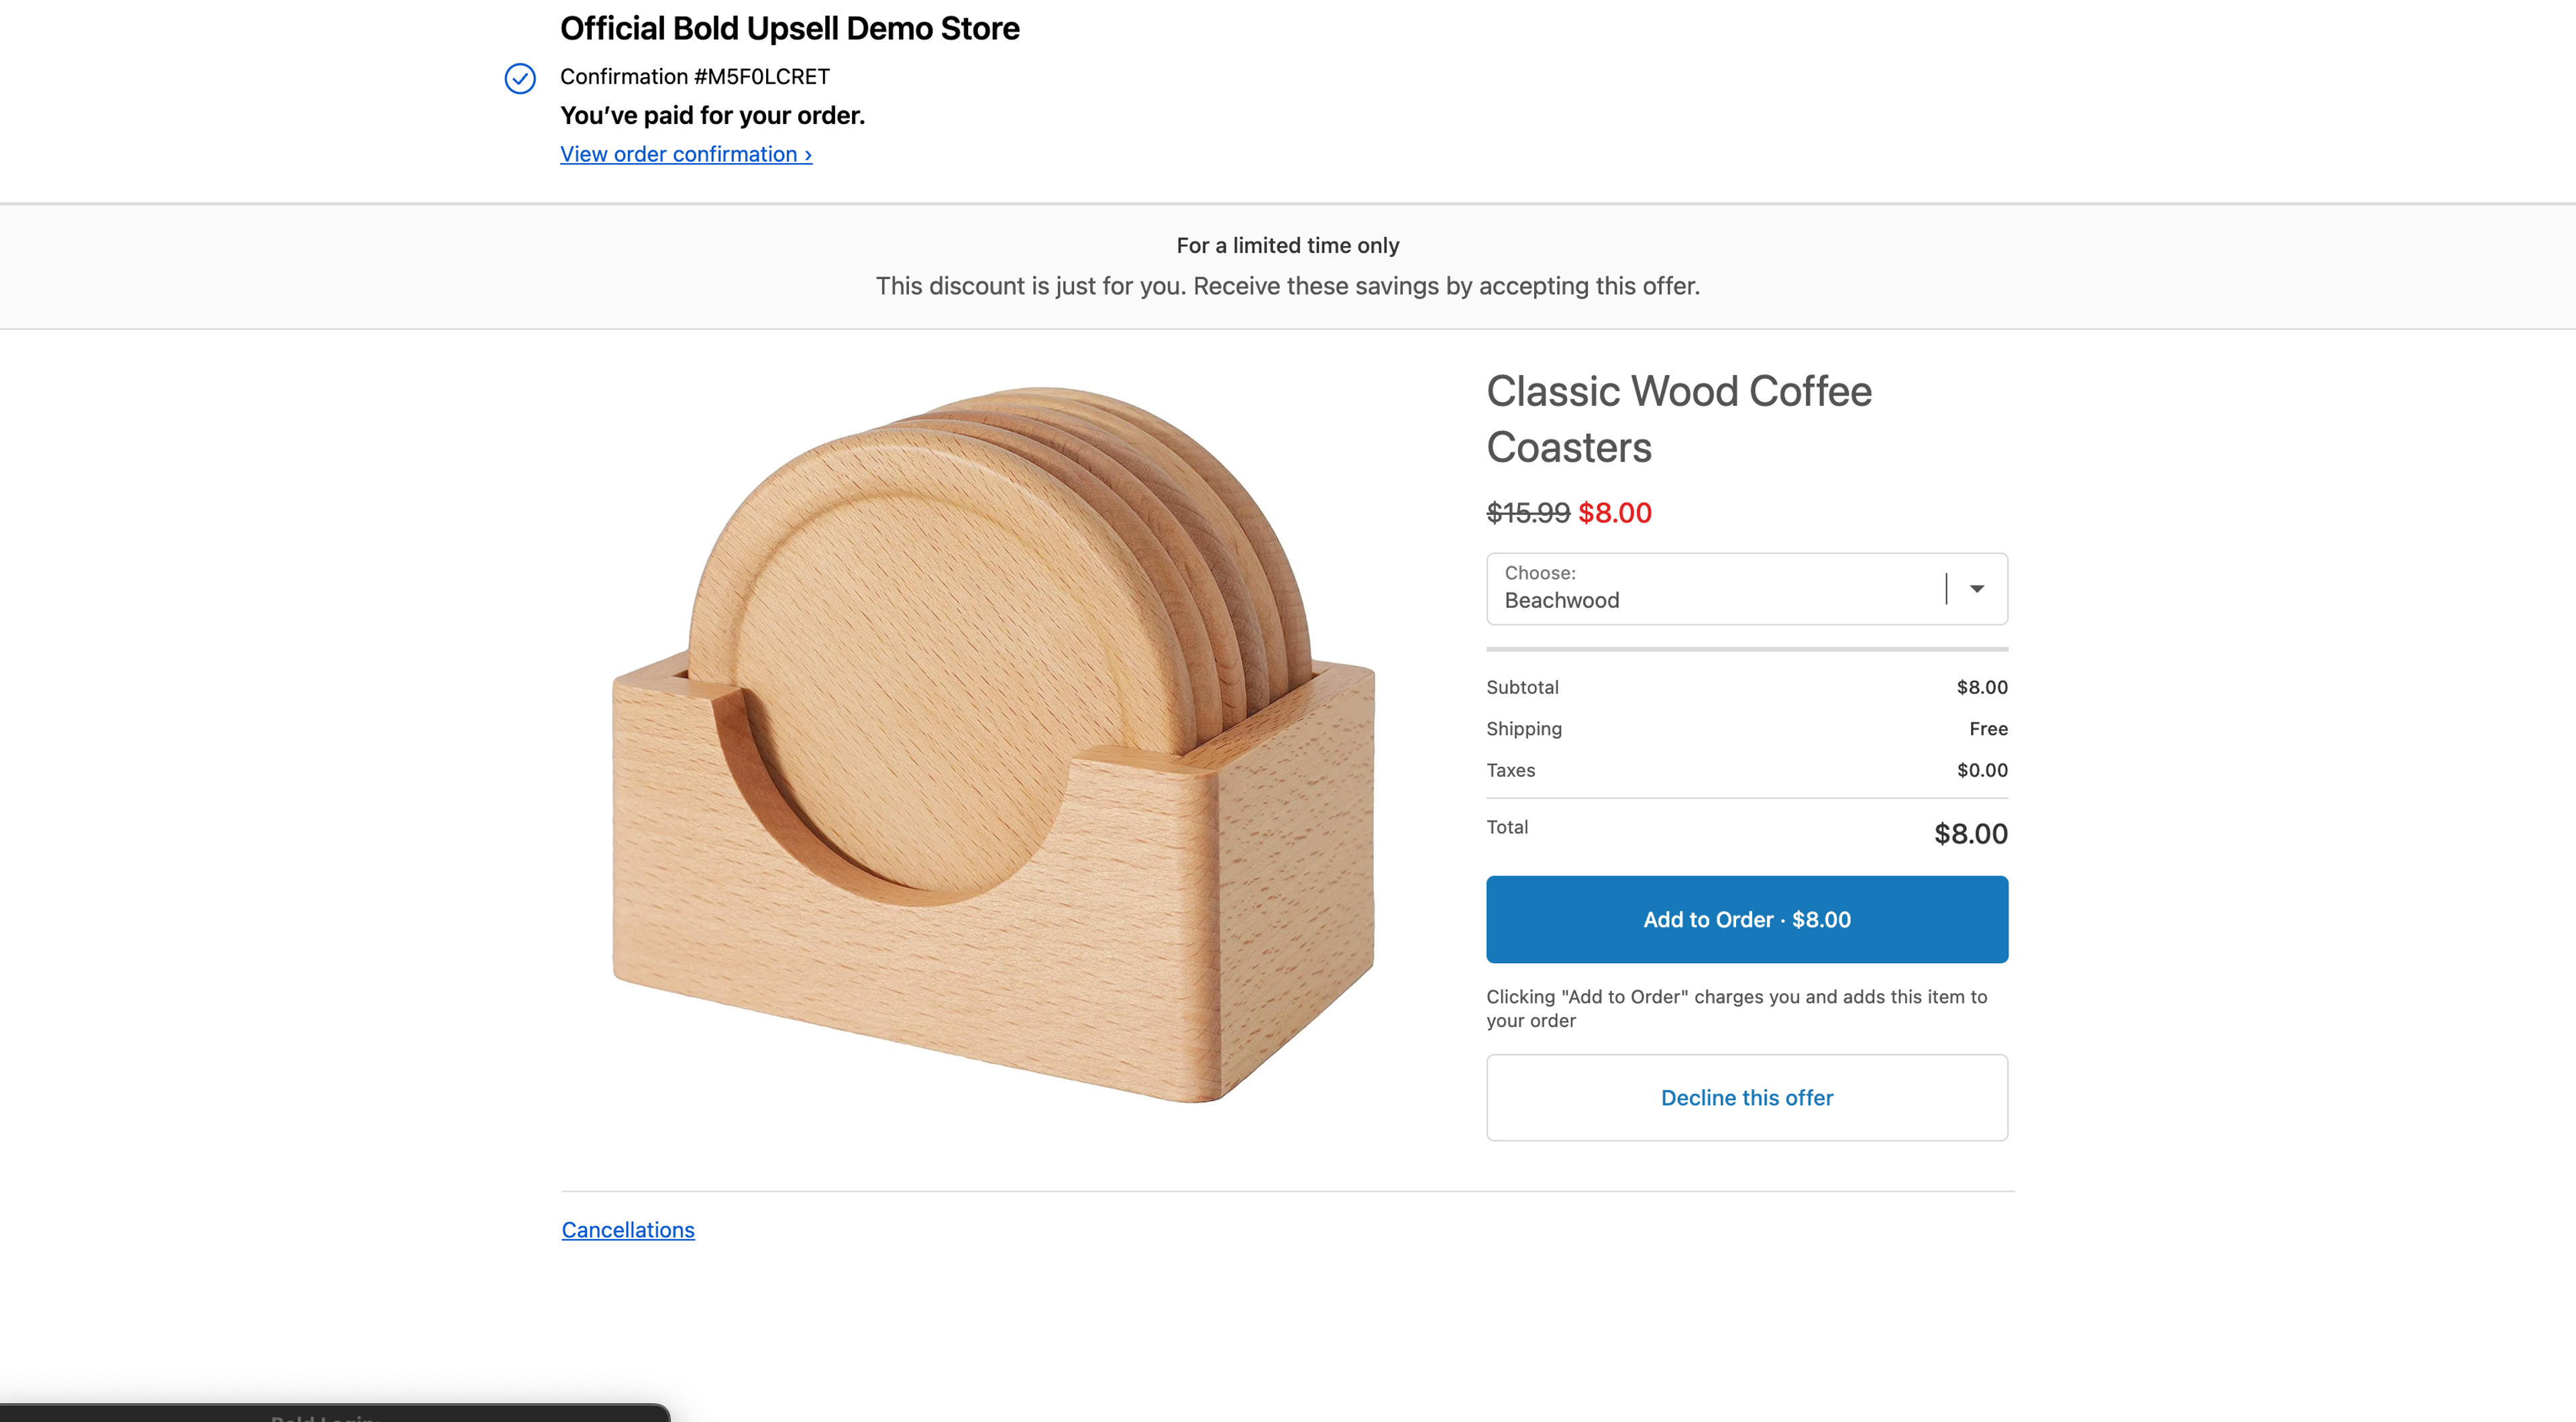This screenshot has height=1422, width=2576.
Task: Open the "Choose: Beachwood" dropdown
Action: point(1745,589)
